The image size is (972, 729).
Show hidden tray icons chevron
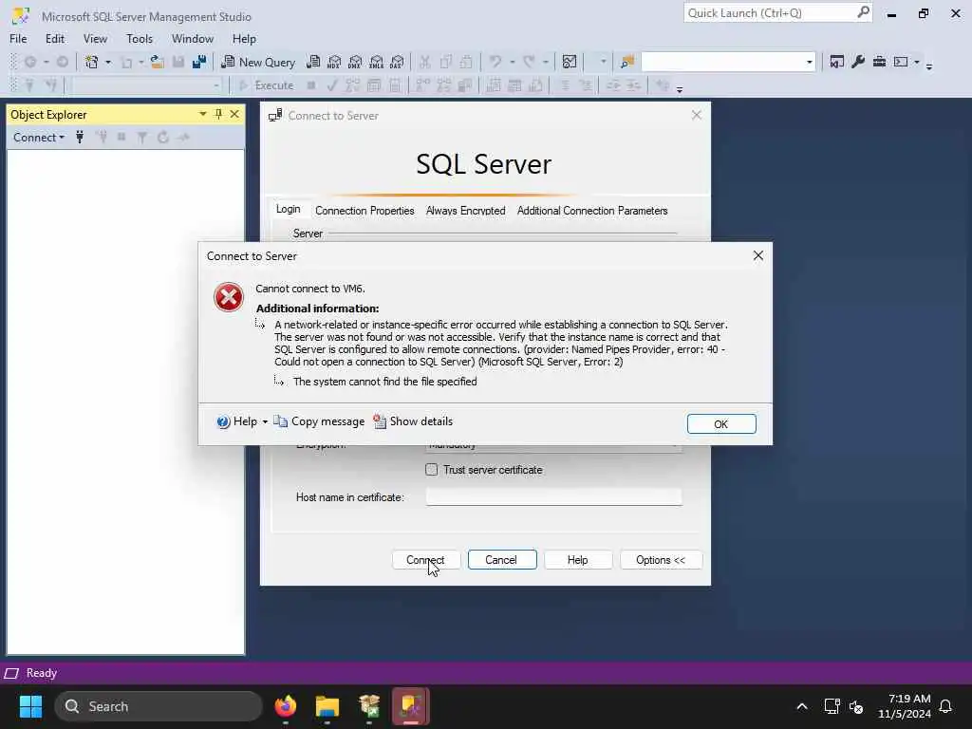click(801, 706)
